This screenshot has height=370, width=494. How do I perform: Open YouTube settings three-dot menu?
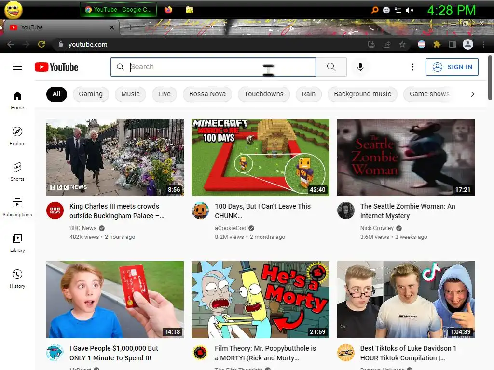pyautogui.click(x=412, y=66)
